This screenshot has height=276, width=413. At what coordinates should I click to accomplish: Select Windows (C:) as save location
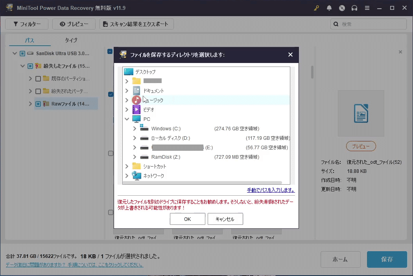[x=166, y=129]
